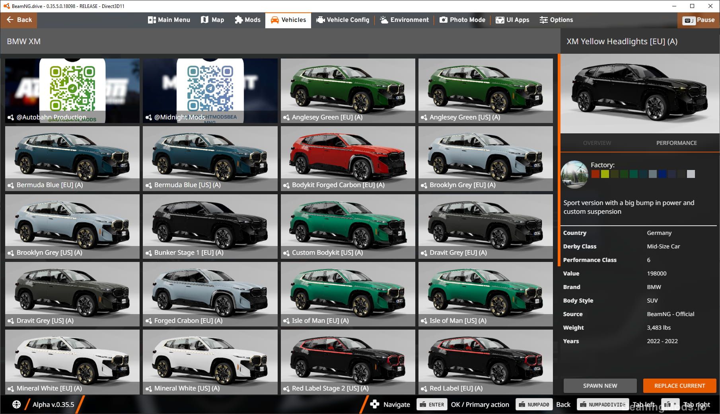Viewport: 720px width, 414px height.
Task: Select Bunker Stage 1 [EU] (A) configuration
Action: [210, 226]
